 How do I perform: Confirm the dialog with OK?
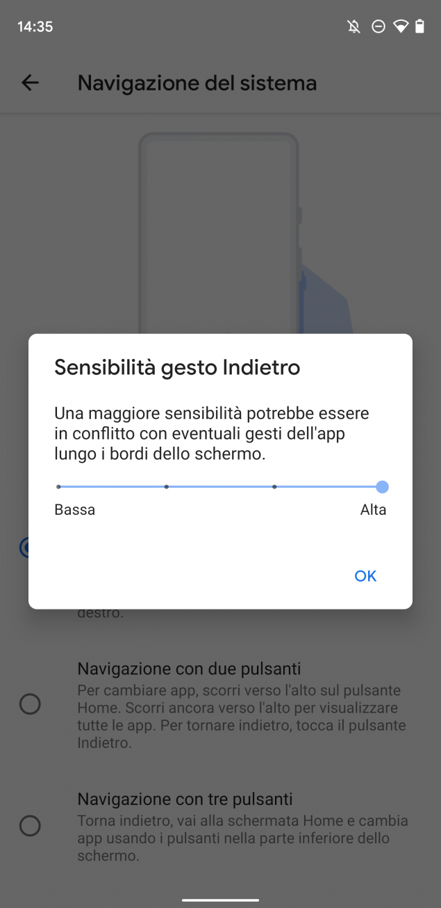tap(365, 575)
